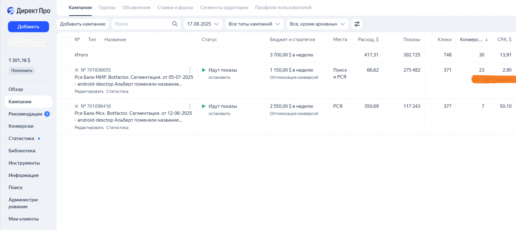Open the 17.08.2025 date dropdown
The width and height of the screenshot is (516, 230).
(x=203, y=24)
